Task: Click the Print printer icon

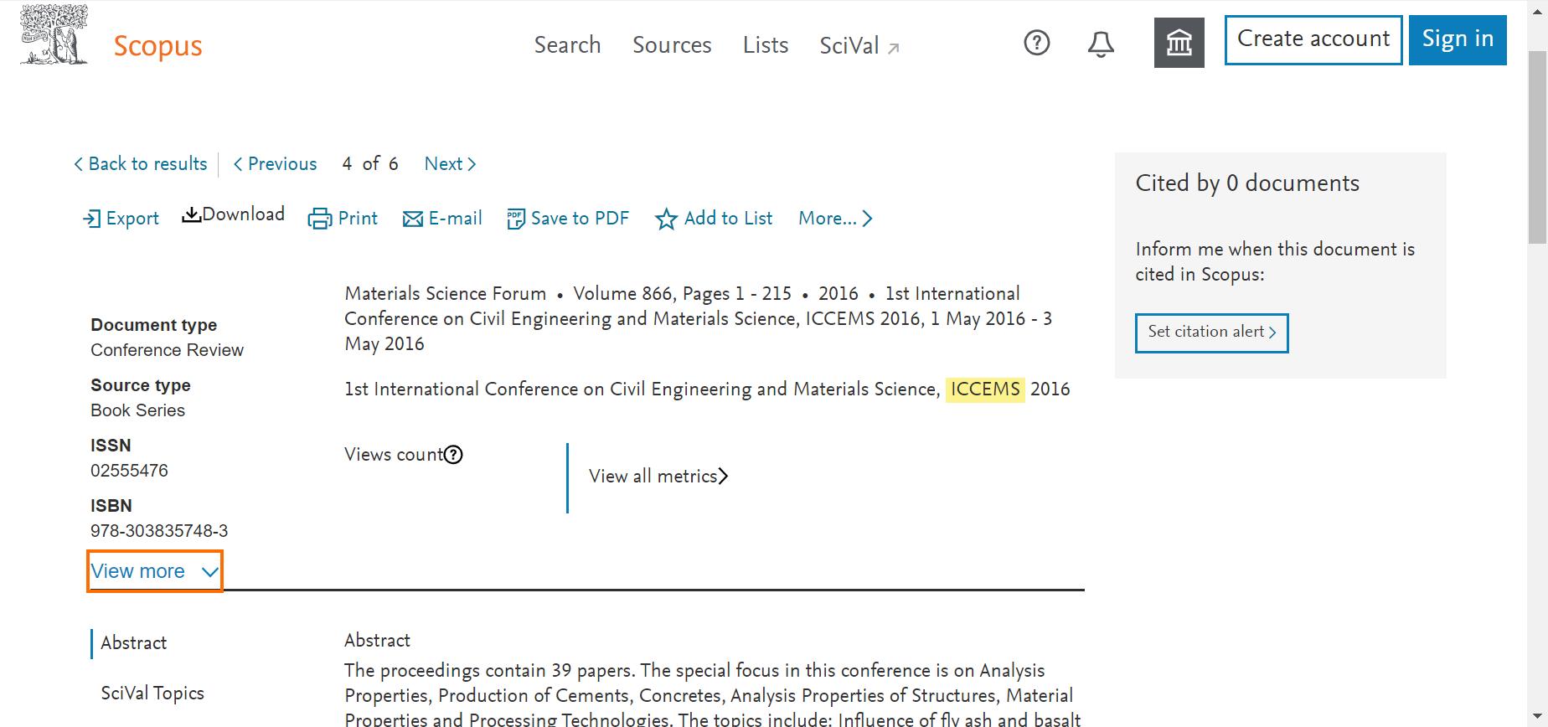Action: tap(319, 219)
